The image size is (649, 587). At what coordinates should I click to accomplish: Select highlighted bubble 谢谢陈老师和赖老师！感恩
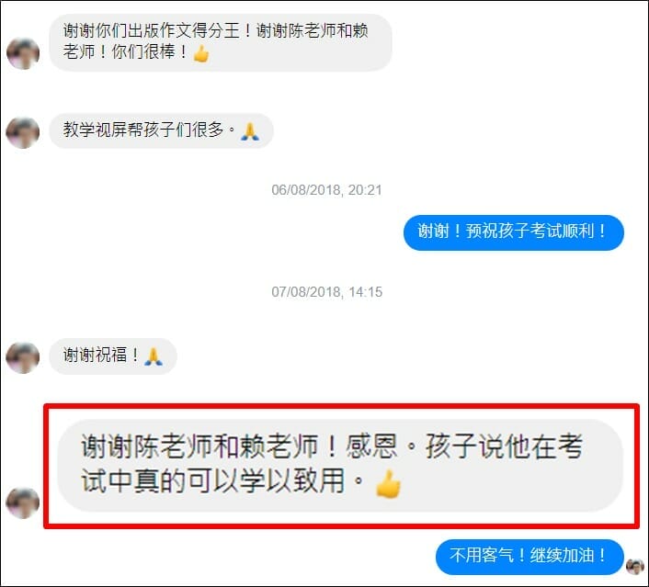(x=340, y=466)
